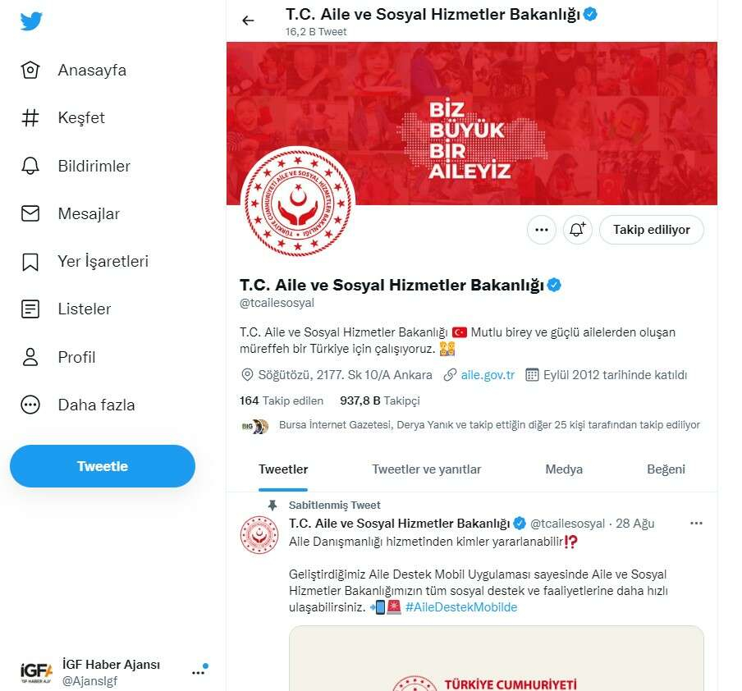Toggle notifications bell for this profile

(577, 230)
